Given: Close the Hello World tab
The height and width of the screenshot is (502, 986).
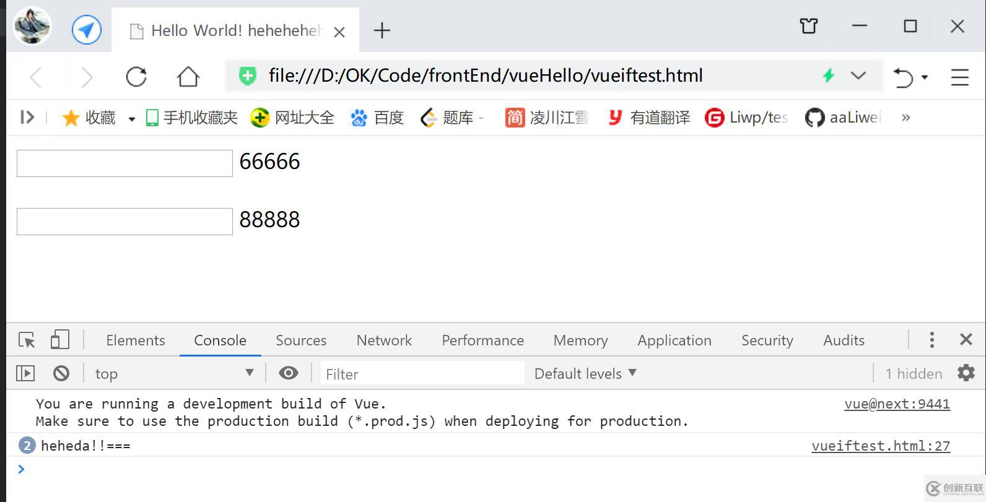Looking at the screenshot, I should (x=339, y=32).
